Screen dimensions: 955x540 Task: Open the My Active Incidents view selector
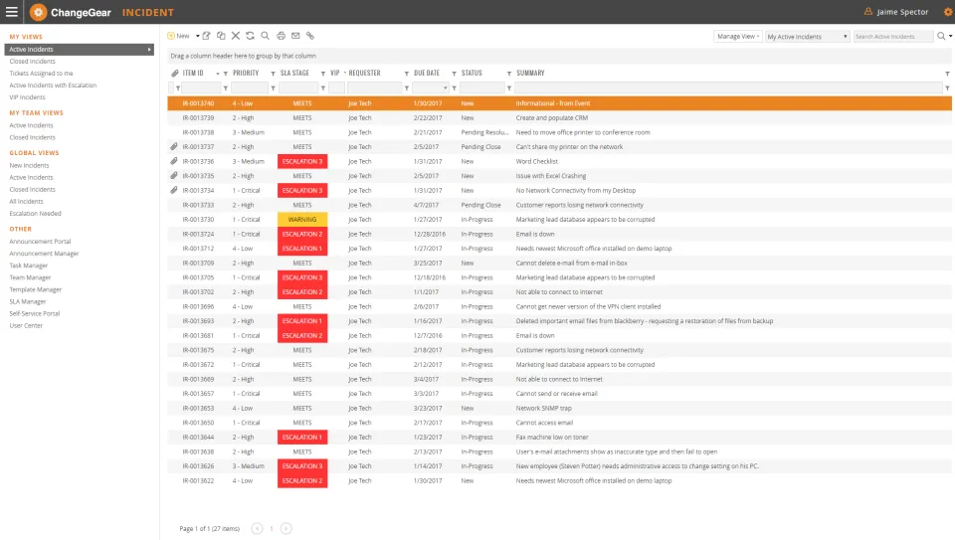807,37
